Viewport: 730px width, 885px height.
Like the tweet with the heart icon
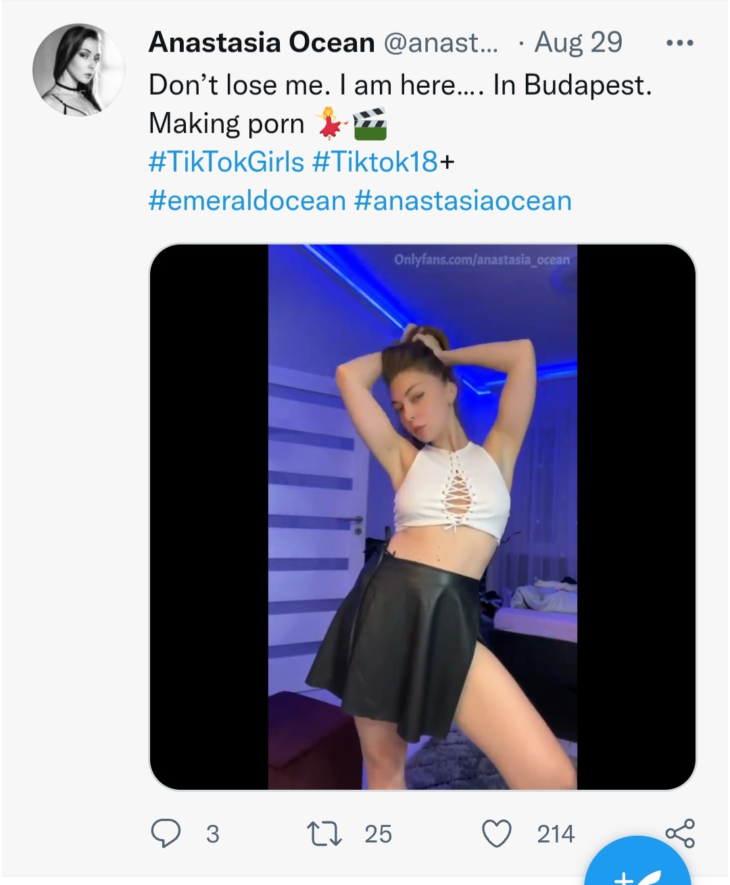pyautogui.click(x=497, y=834)
